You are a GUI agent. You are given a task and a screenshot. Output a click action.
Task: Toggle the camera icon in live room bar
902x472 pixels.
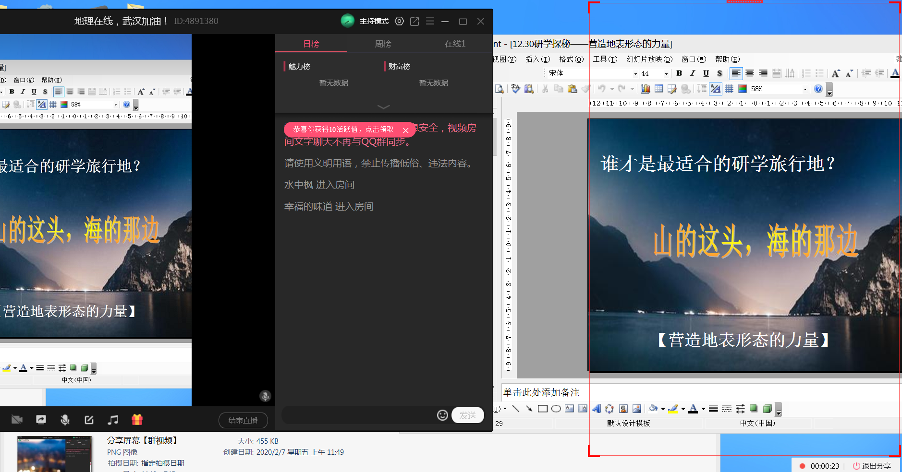[x=17, y=420]
